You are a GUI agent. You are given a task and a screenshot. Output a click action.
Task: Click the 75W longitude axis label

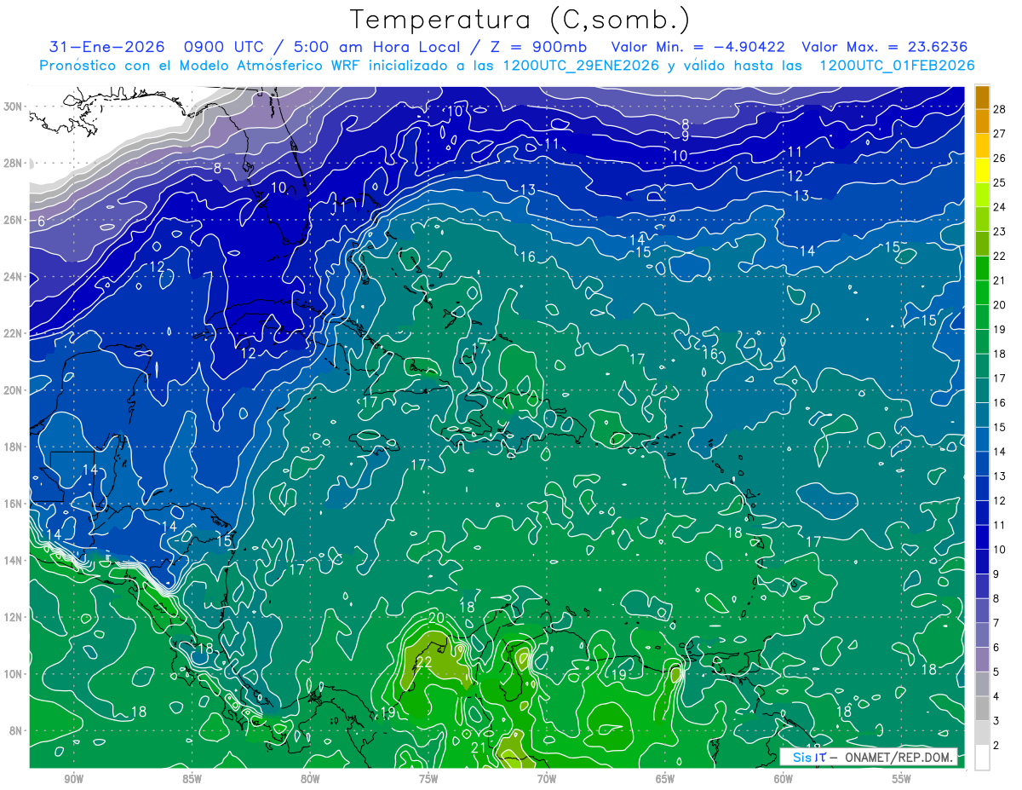428,779
